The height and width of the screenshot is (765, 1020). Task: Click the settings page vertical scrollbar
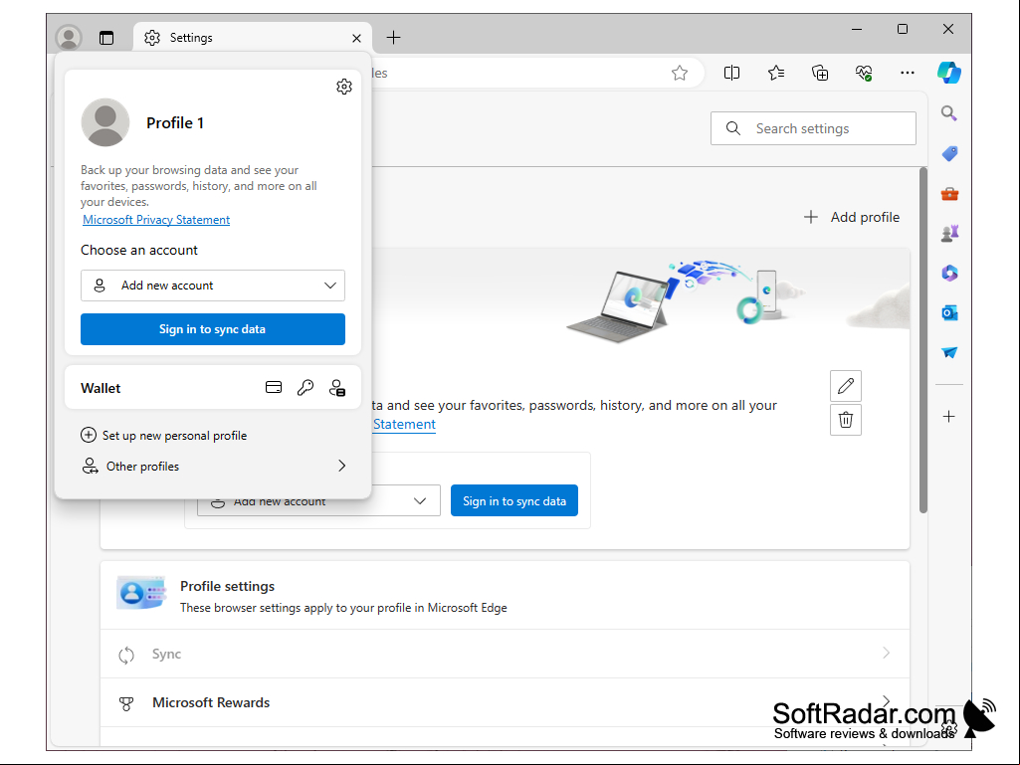click(923, 341)
